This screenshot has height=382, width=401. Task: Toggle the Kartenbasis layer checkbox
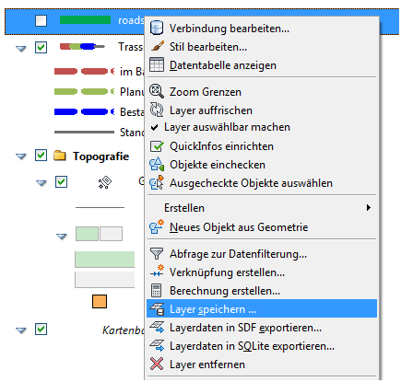[41, 330]
